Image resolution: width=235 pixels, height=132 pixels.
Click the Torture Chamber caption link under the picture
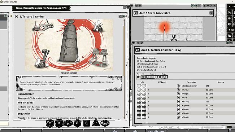click(x=69, y=73)
